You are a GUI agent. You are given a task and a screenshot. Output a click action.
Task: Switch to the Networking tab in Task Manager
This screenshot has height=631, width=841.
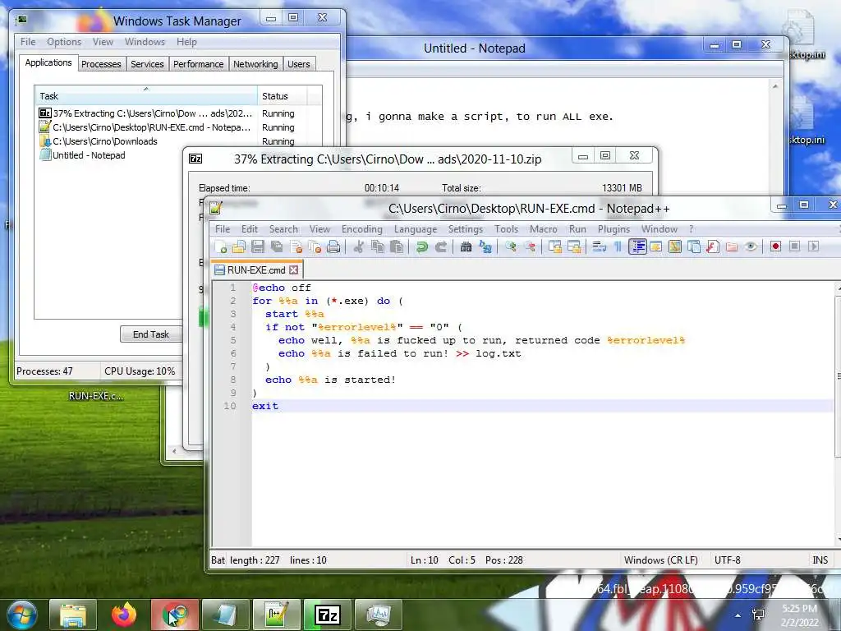[255, 64]
